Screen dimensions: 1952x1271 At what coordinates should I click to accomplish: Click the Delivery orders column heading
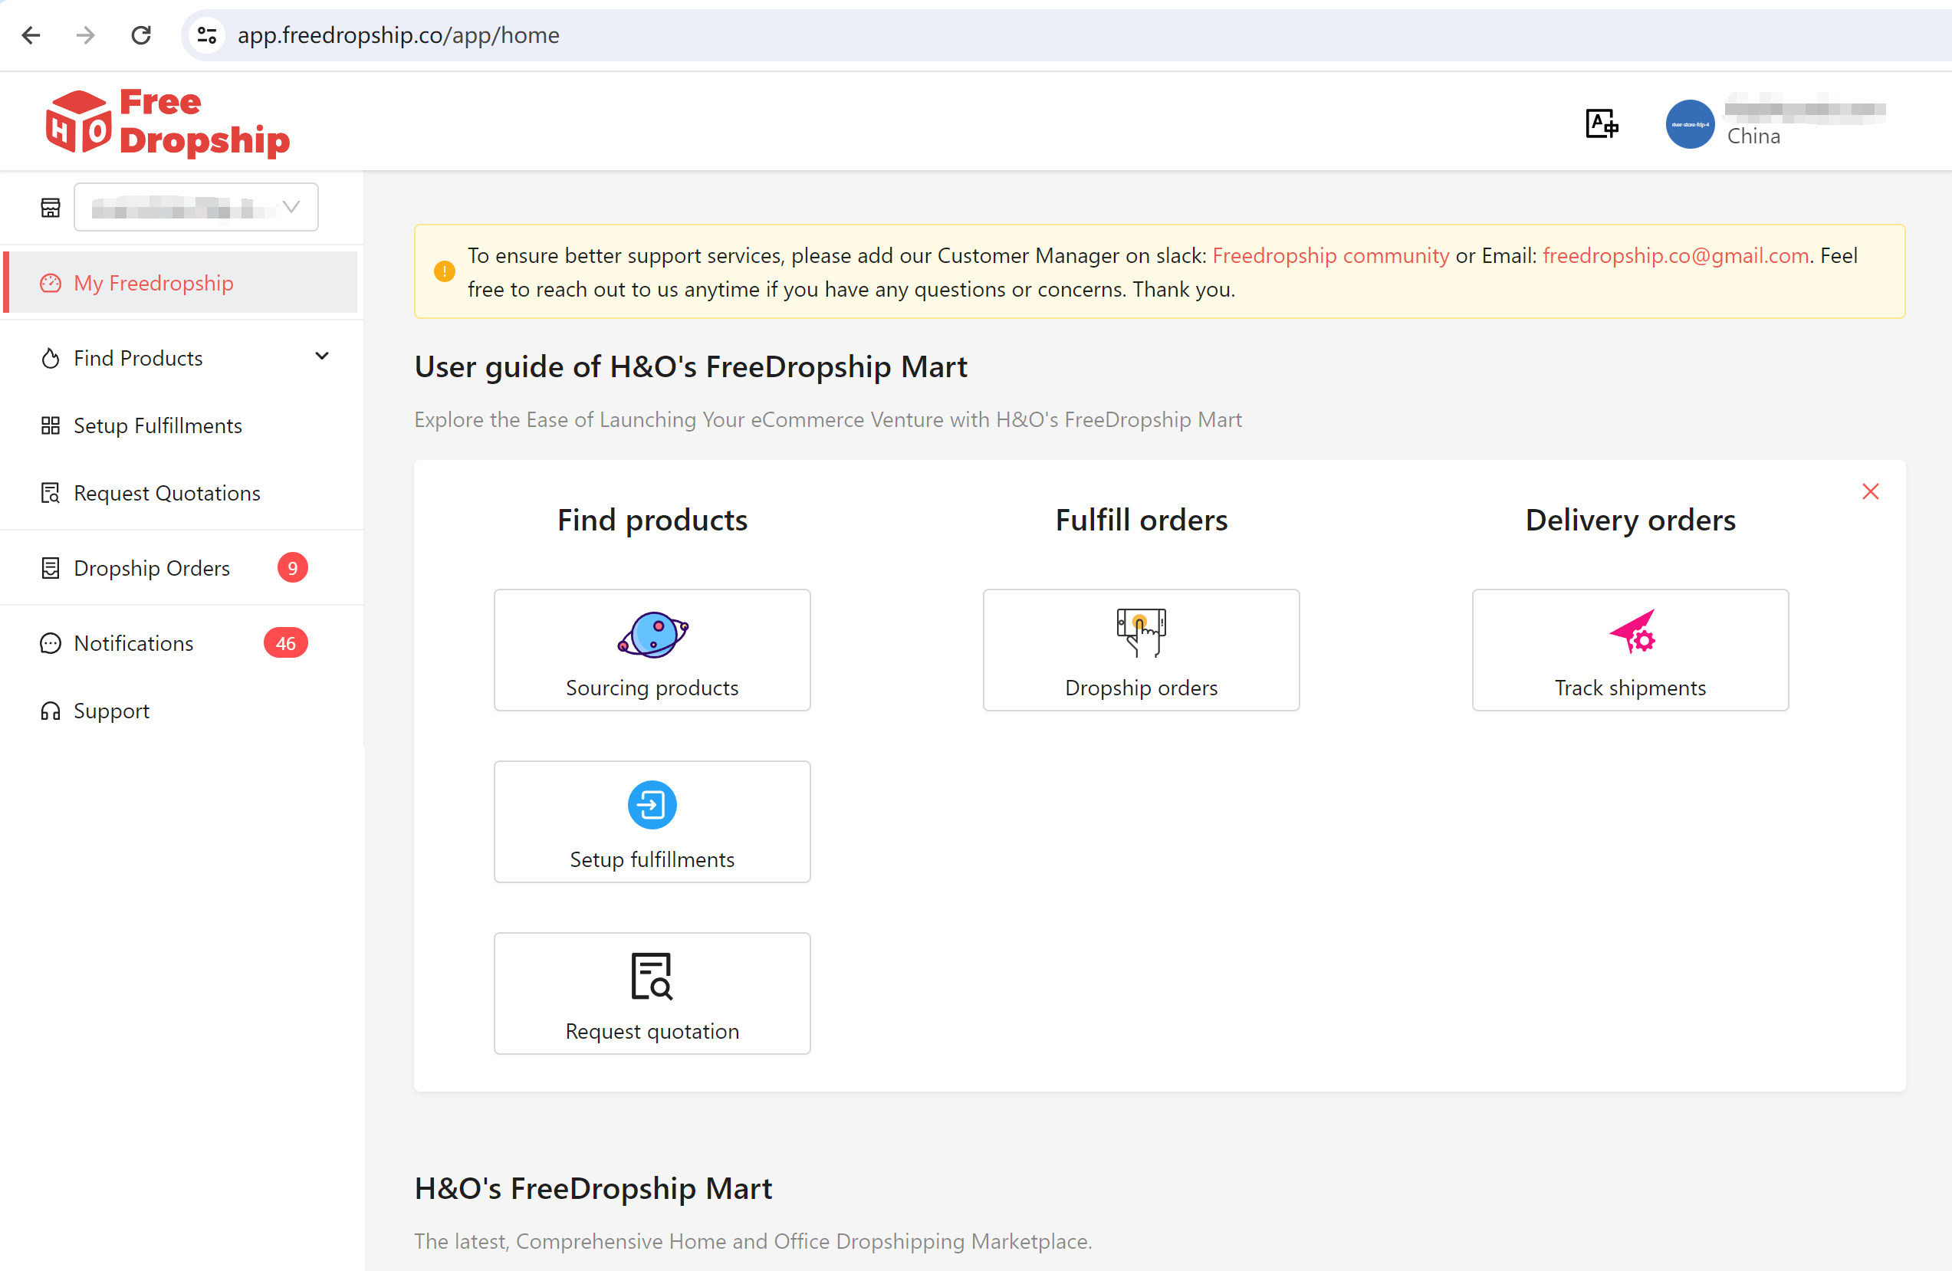pyautogui.click(x=1630, y=521)
